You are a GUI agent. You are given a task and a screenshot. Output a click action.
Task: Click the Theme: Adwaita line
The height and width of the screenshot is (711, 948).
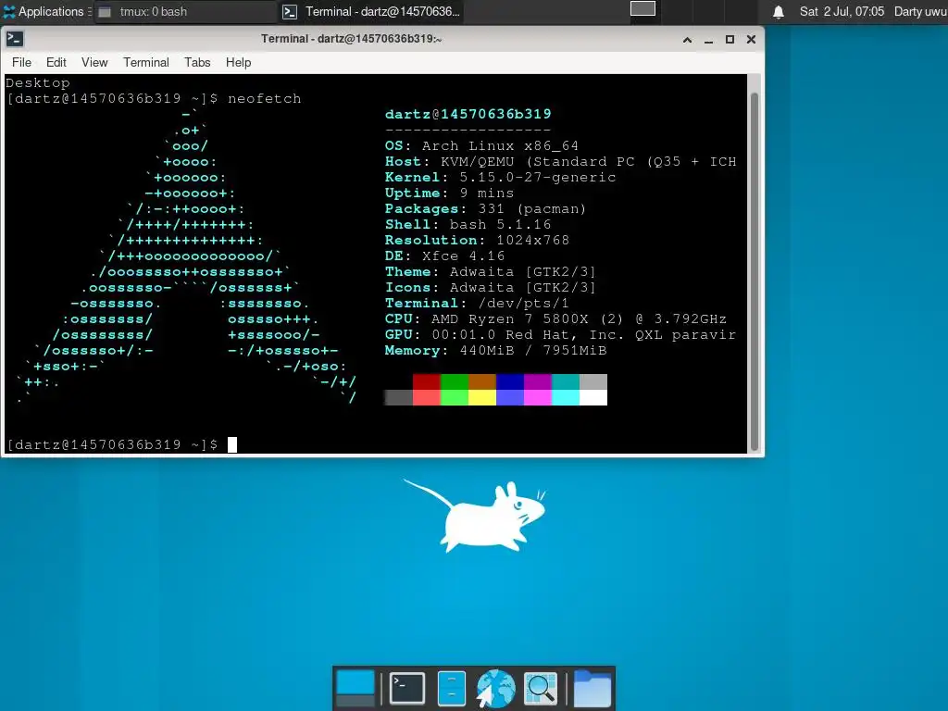coord(491,271)
